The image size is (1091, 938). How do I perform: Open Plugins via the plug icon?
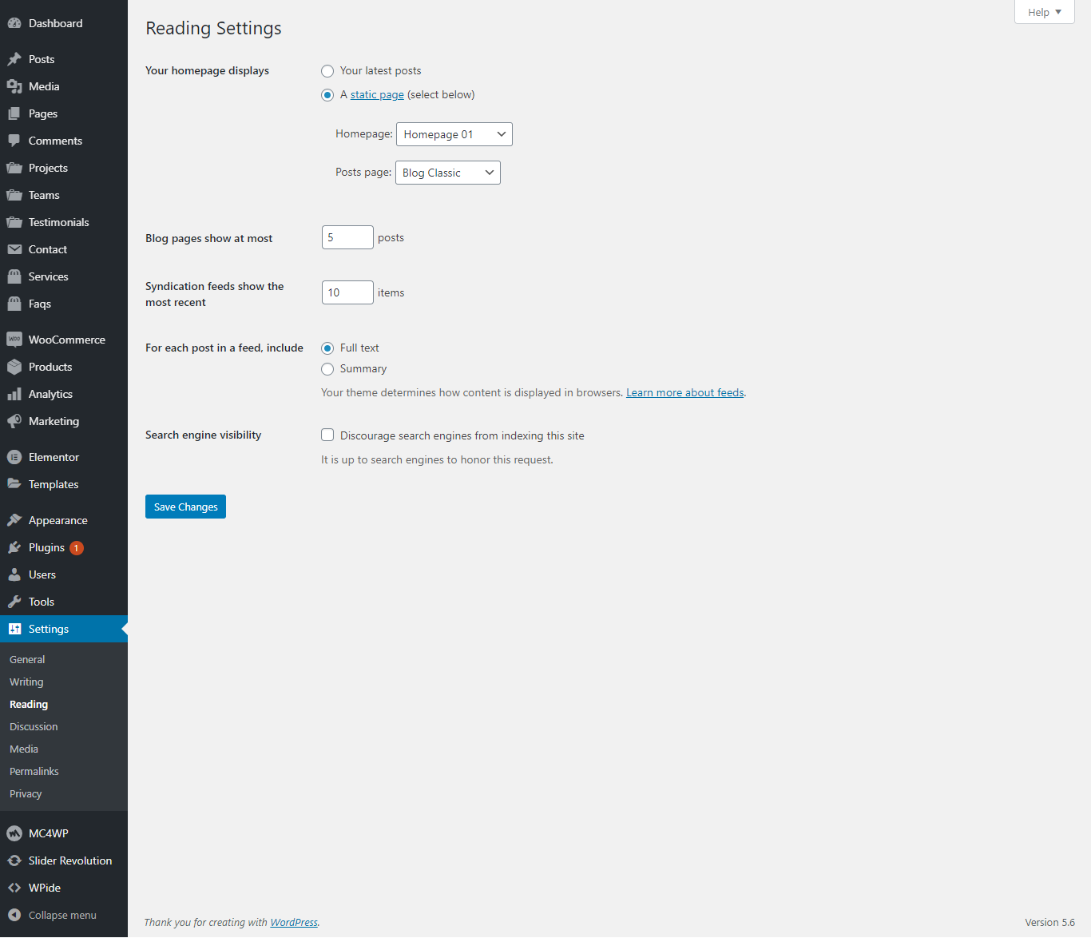pos(14,547)
